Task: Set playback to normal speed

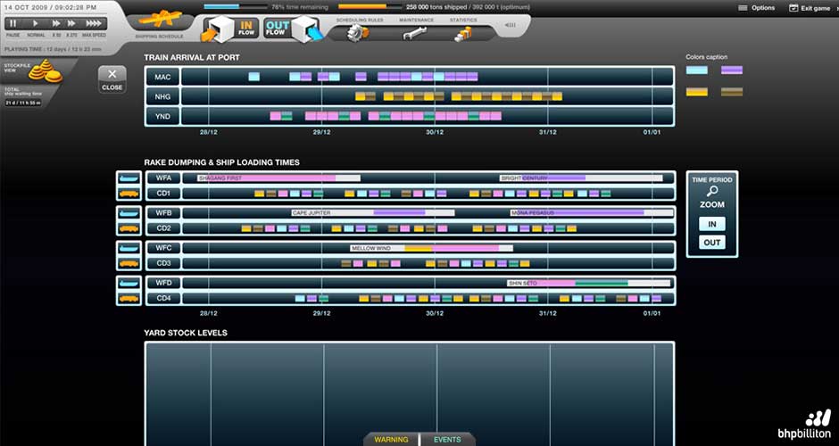Action: [35, 23]
